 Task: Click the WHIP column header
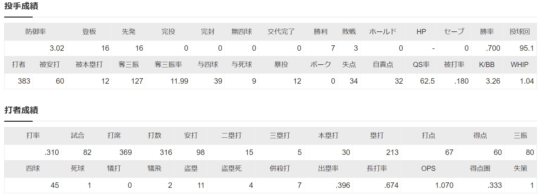tap(520, 65)
